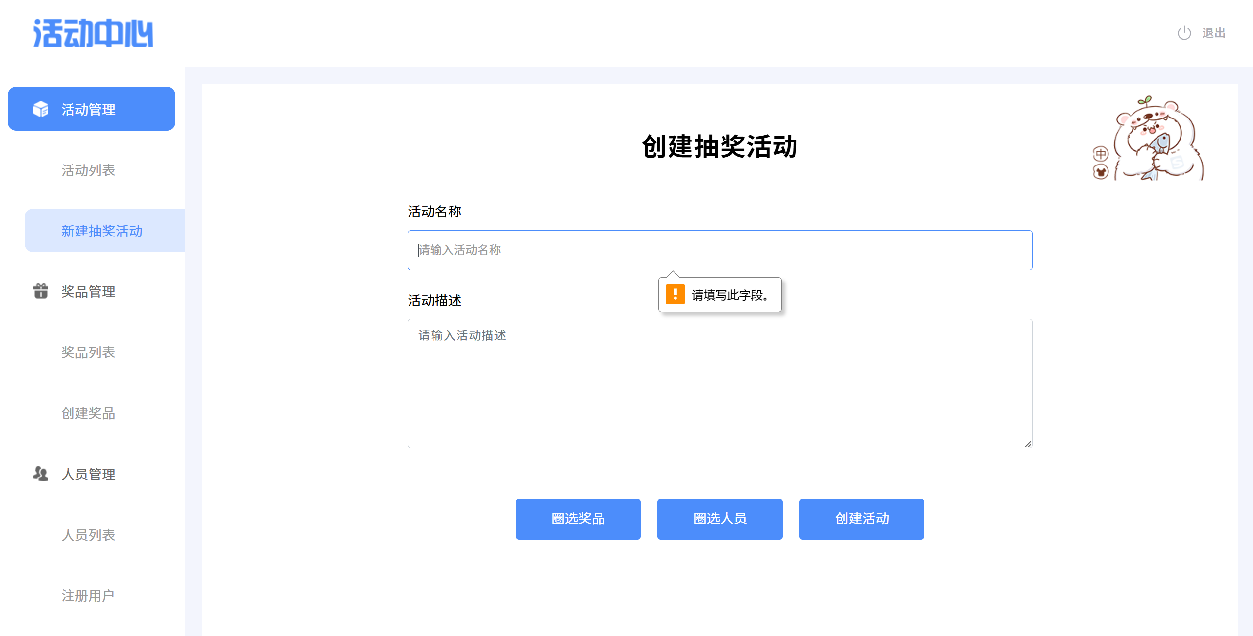The height and width of the screenshot is (636, 1253).
Task: Expand the 奖品管理 sidebar section
Action: (89, 292)
